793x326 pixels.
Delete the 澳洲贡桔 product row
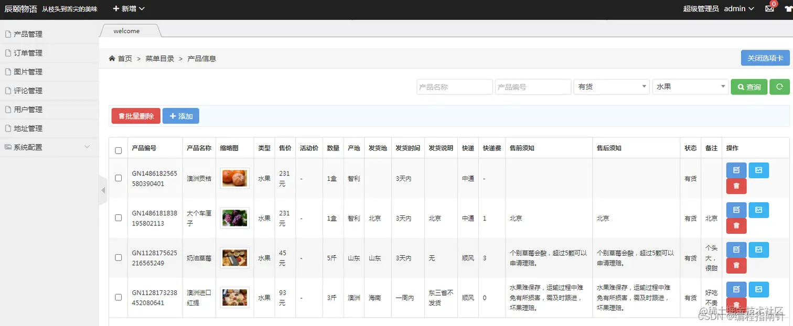tap(736, 186)
